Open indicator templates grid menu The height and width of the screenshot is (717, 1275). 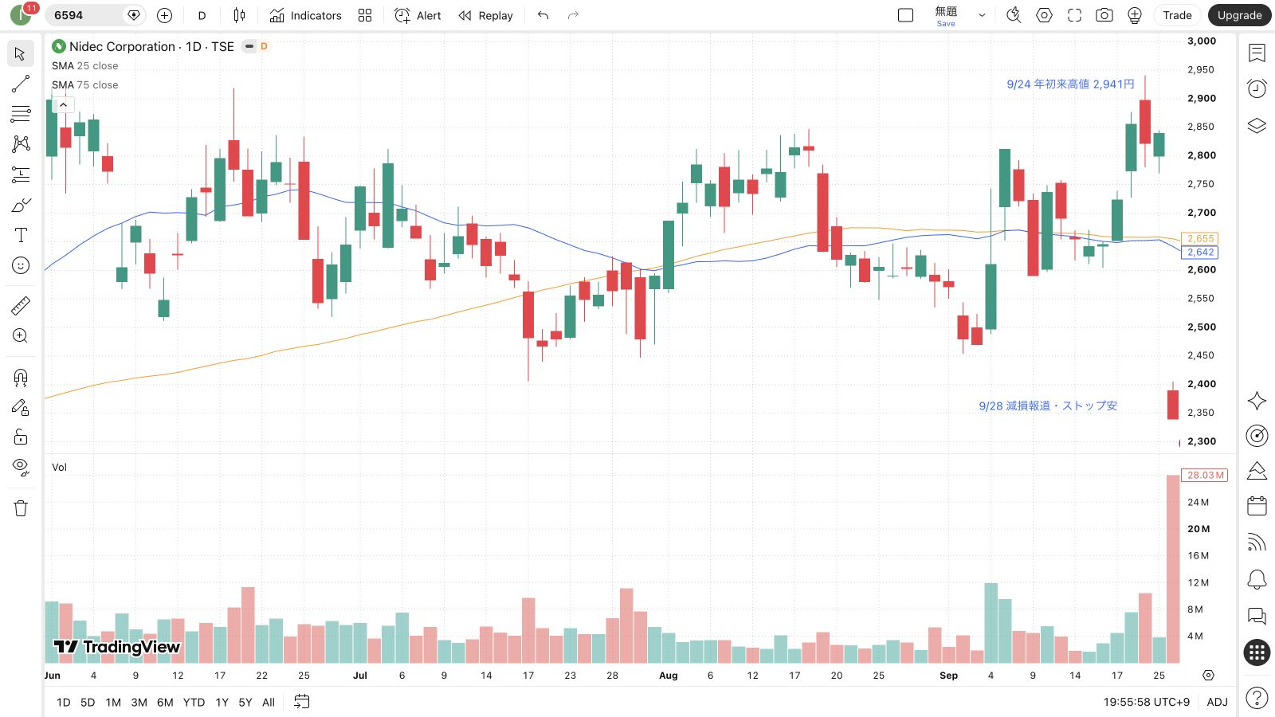click(365, 15)
